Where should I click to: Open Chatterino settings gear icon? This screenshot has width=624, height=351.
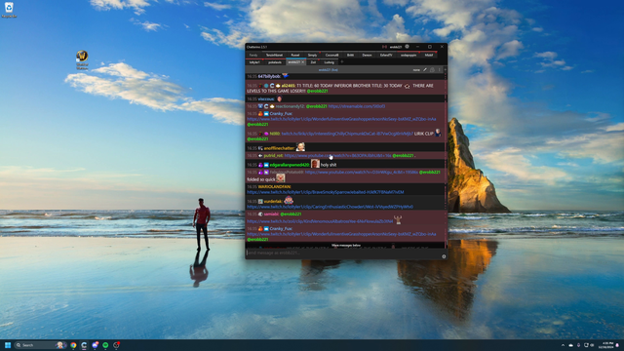[407, 47]
